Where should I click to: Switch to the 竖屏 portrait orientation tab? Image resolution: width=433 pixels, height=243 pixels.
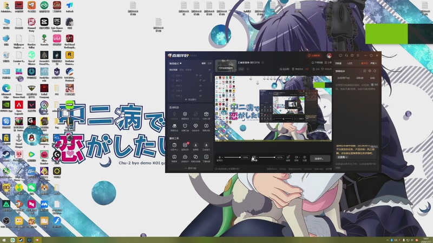pyautogui.click(x=209, y=63)
